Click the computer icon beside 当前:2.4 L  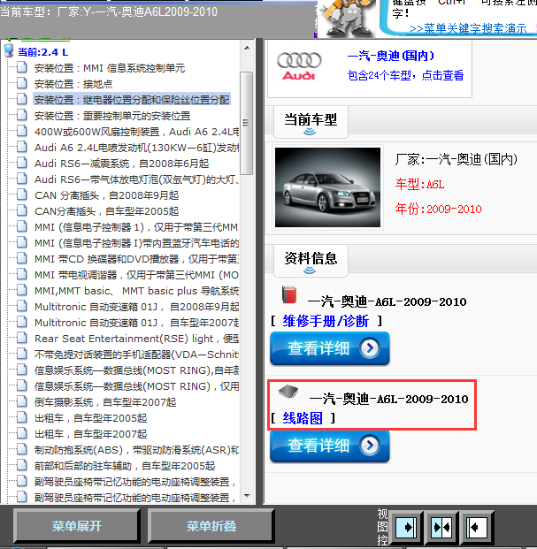pos(9,50)
